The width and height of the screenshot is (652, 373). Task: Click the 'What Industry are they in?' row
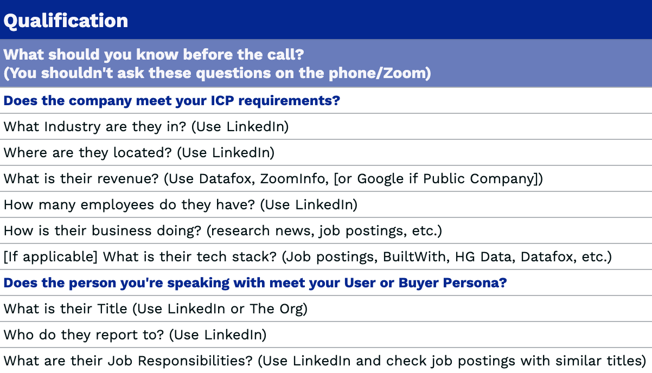[326, 127]
